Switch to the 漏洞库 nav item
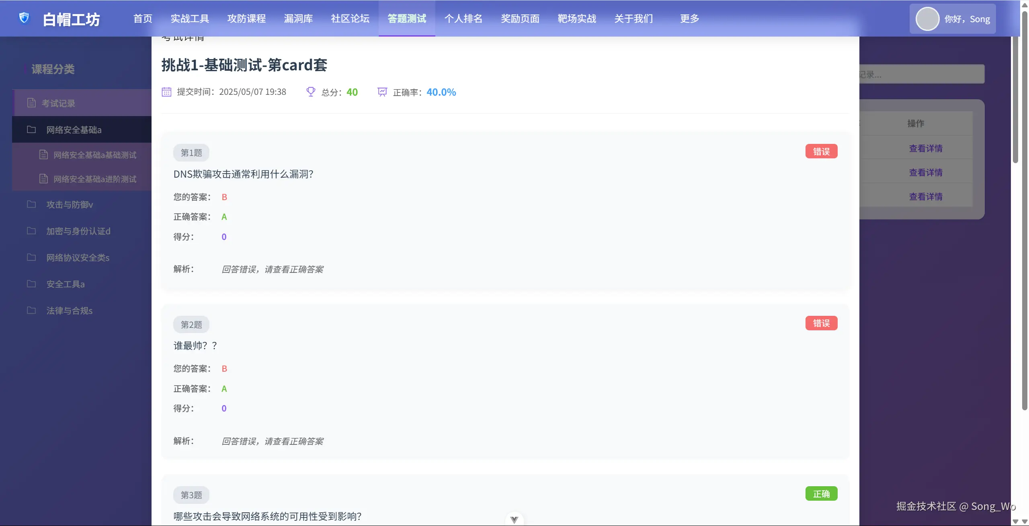This screenshot has height=526, width=1029. click(x=298, y=18)
